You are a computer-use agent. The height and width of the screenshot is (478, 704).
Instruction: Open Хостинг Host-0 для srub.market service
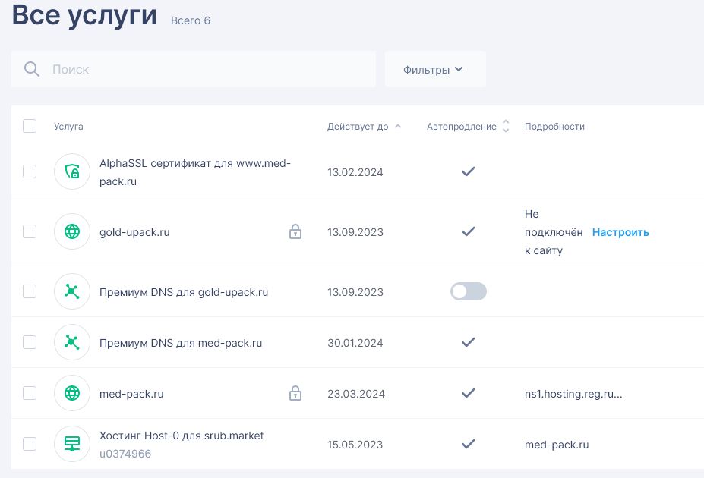click(182, 436)
